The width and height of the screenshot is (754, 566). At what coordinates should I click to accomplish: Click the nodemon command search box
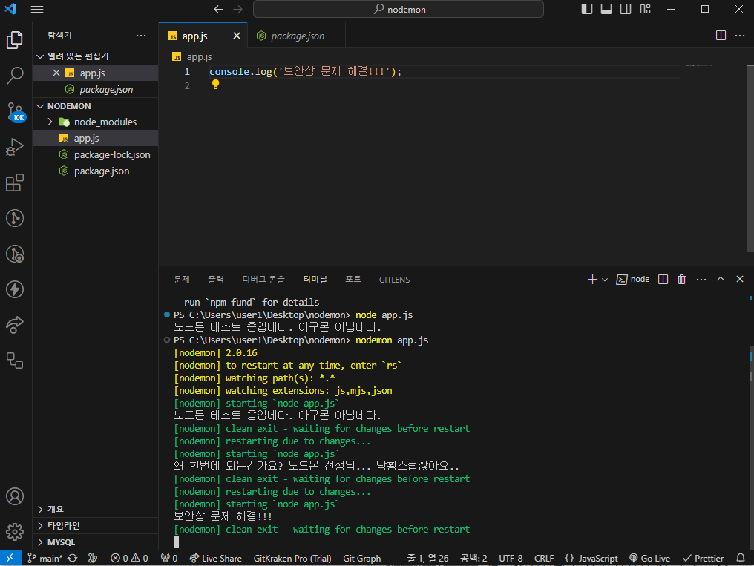coord(399,9)
